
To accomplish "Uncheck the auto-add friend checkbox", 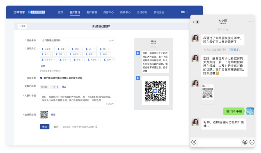I will point(41,78).
